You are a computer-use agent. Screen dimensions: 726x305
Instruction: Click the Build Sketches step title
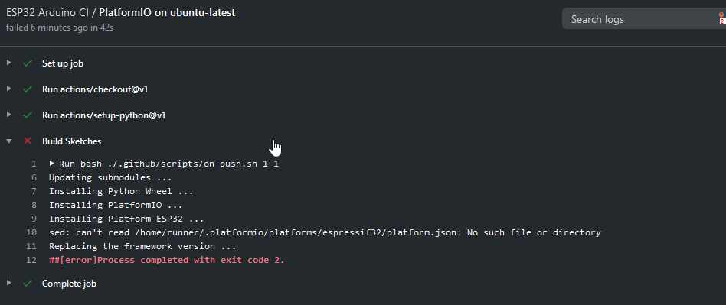[71, 141]
